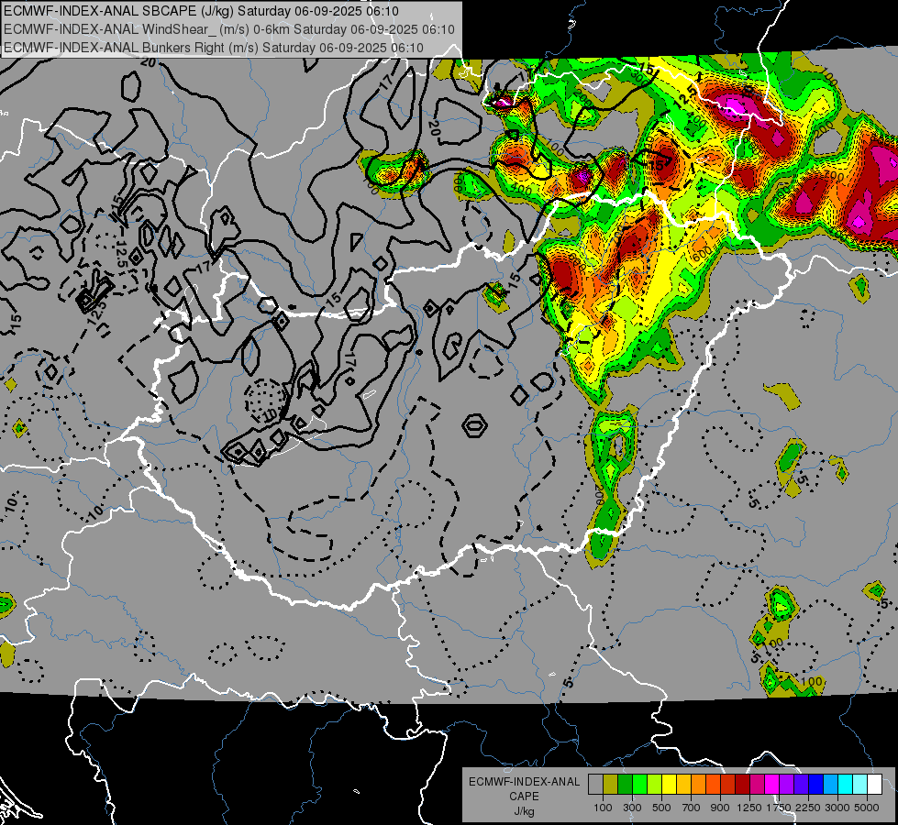Click the legend value 700

[692, 808]
